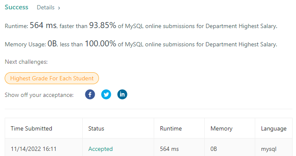
Task: Click the 100.00% memory percentile text
Action: (100, 44)
